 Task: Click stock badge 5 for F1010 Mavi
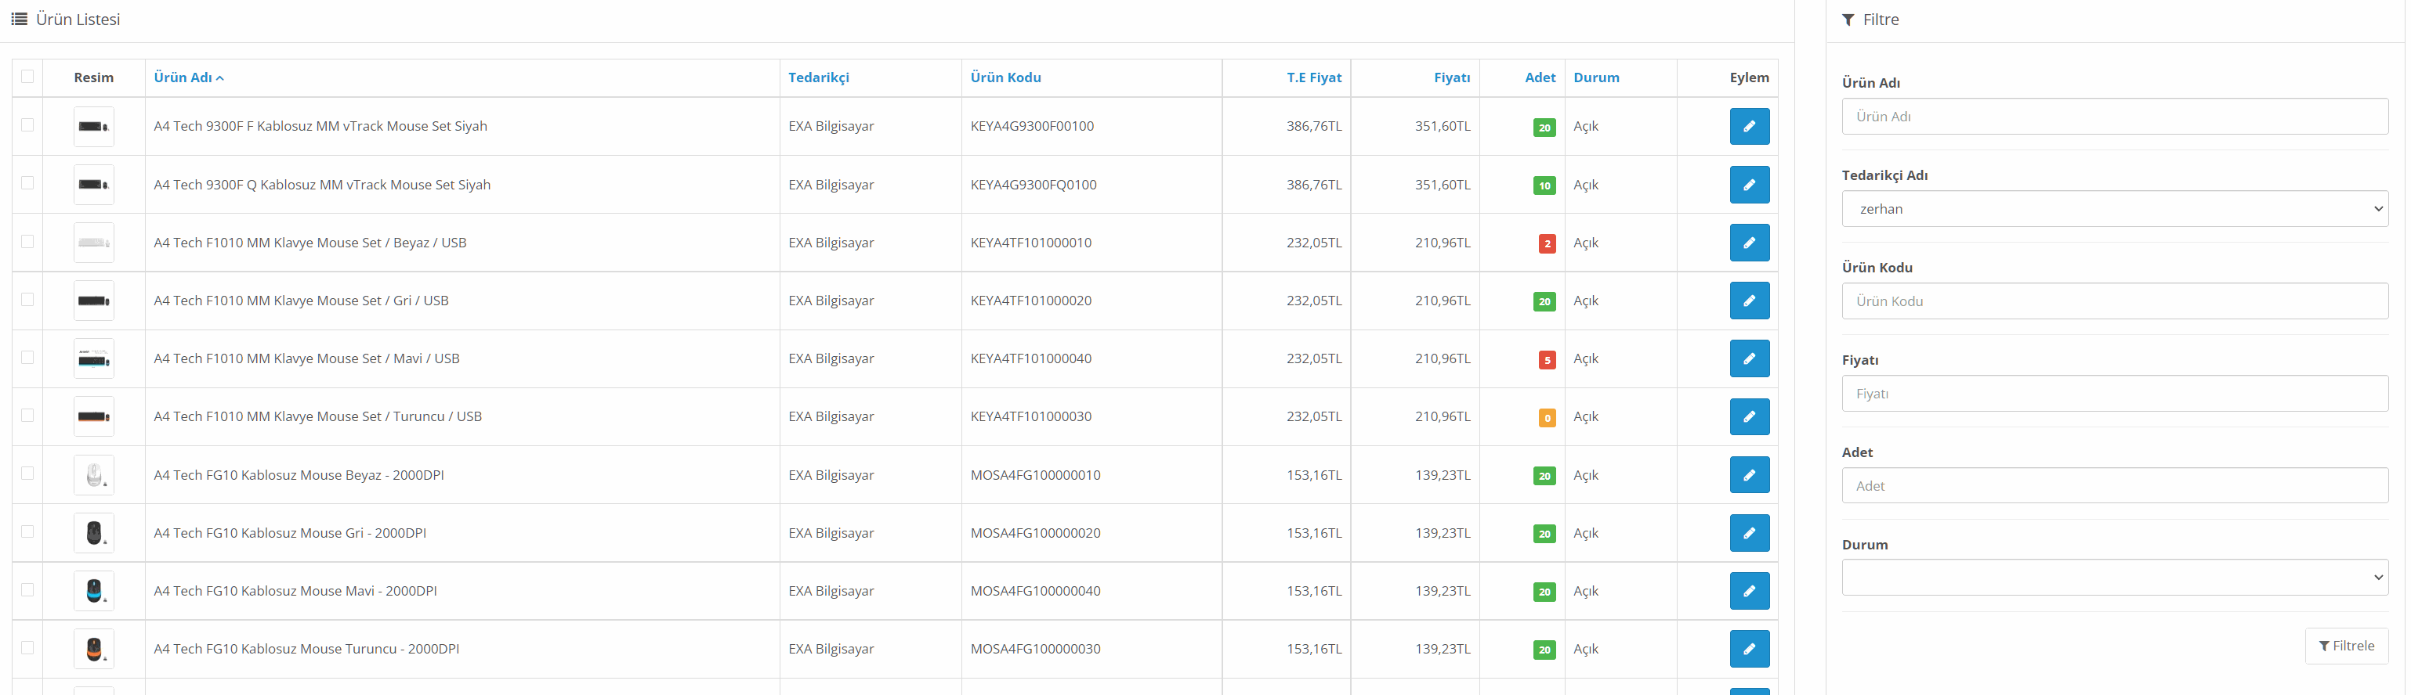pyautogui.click(x=1546, y=359)
